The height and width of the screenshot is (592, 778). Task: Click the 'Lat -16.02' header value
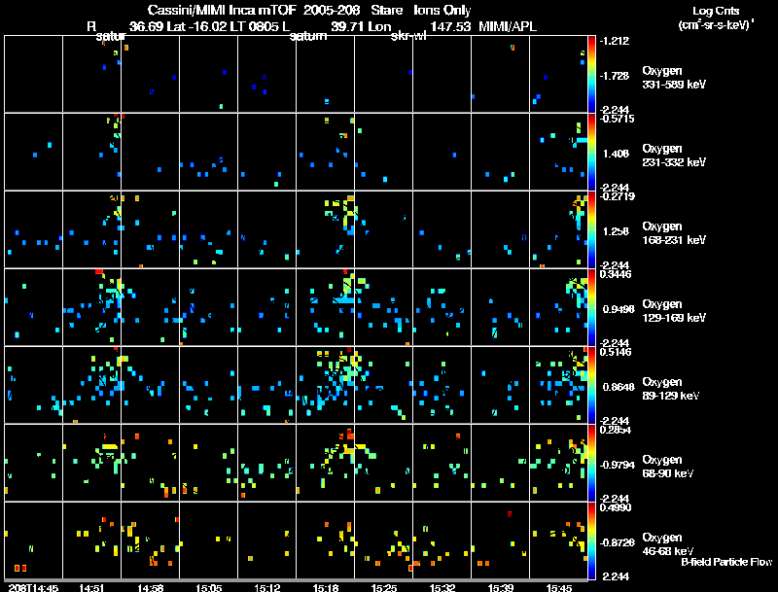(199, 26)
